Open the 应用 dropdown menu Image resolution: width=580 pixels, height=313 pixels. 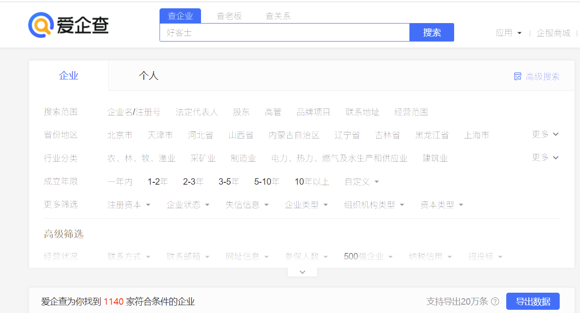(x=509, y=33)
